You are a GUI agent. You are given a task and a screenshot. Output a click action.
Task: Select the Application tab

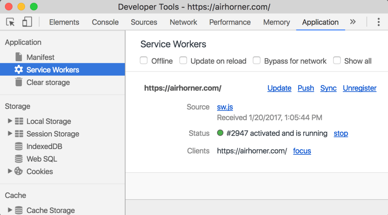320,22
